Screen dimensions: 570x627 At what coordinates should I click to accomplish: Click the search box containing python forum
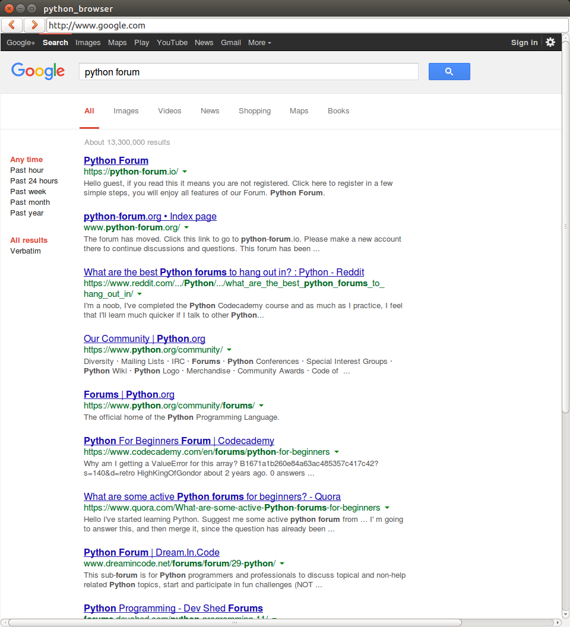click(x=248, y=72)
